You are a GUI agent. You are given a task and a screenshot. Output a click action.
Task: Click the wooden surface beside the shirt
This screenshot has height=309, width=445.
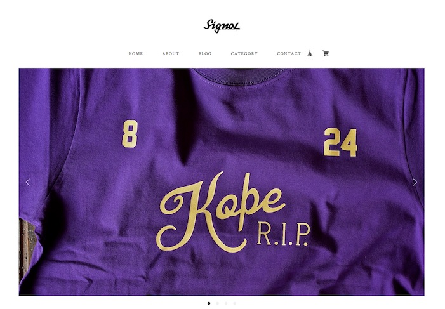tap(26, 248)
